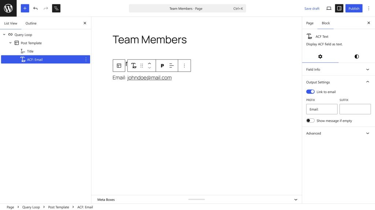Switch to the List View tab

point(11,23)
